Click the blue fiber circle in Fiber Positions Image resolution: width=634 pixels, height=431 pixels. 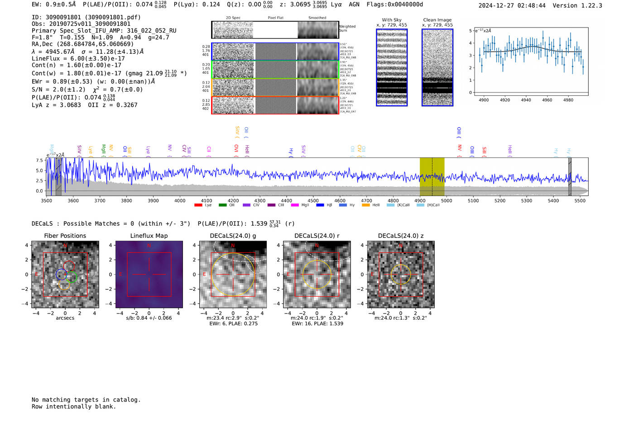(61, 274)
